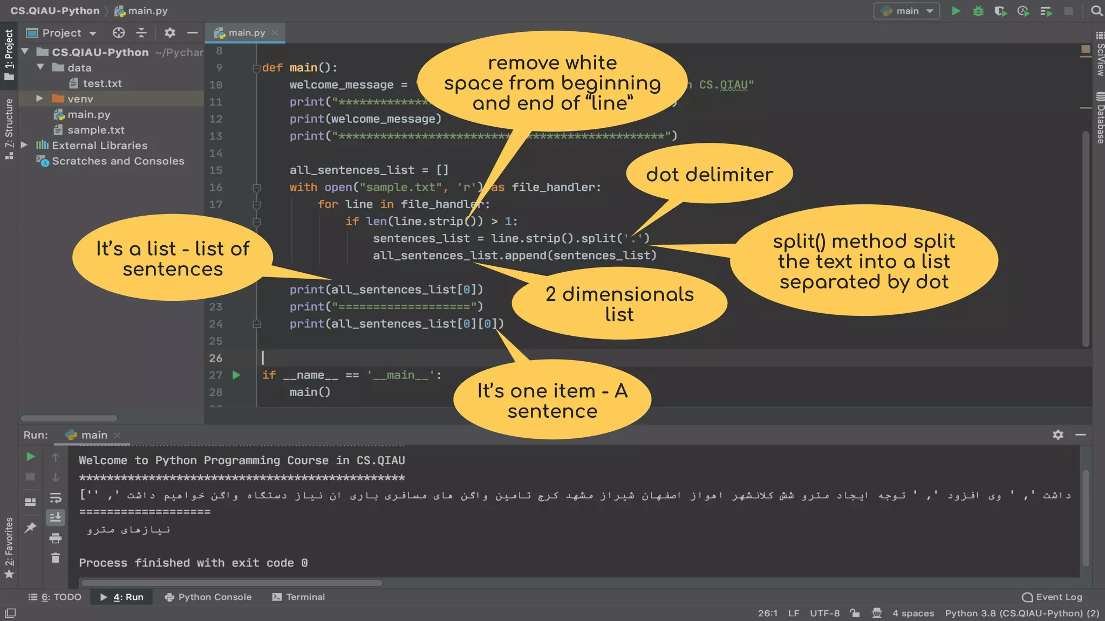Expand External Libraries node
This screenshot has width=1105, height=621.
pyautogui.click(x=24, y=145)
